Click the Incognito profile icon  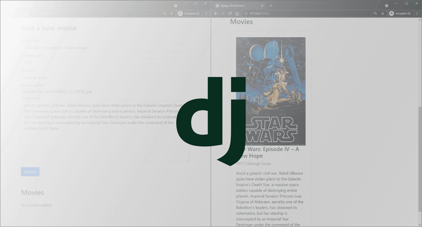[x=391, y=13]
